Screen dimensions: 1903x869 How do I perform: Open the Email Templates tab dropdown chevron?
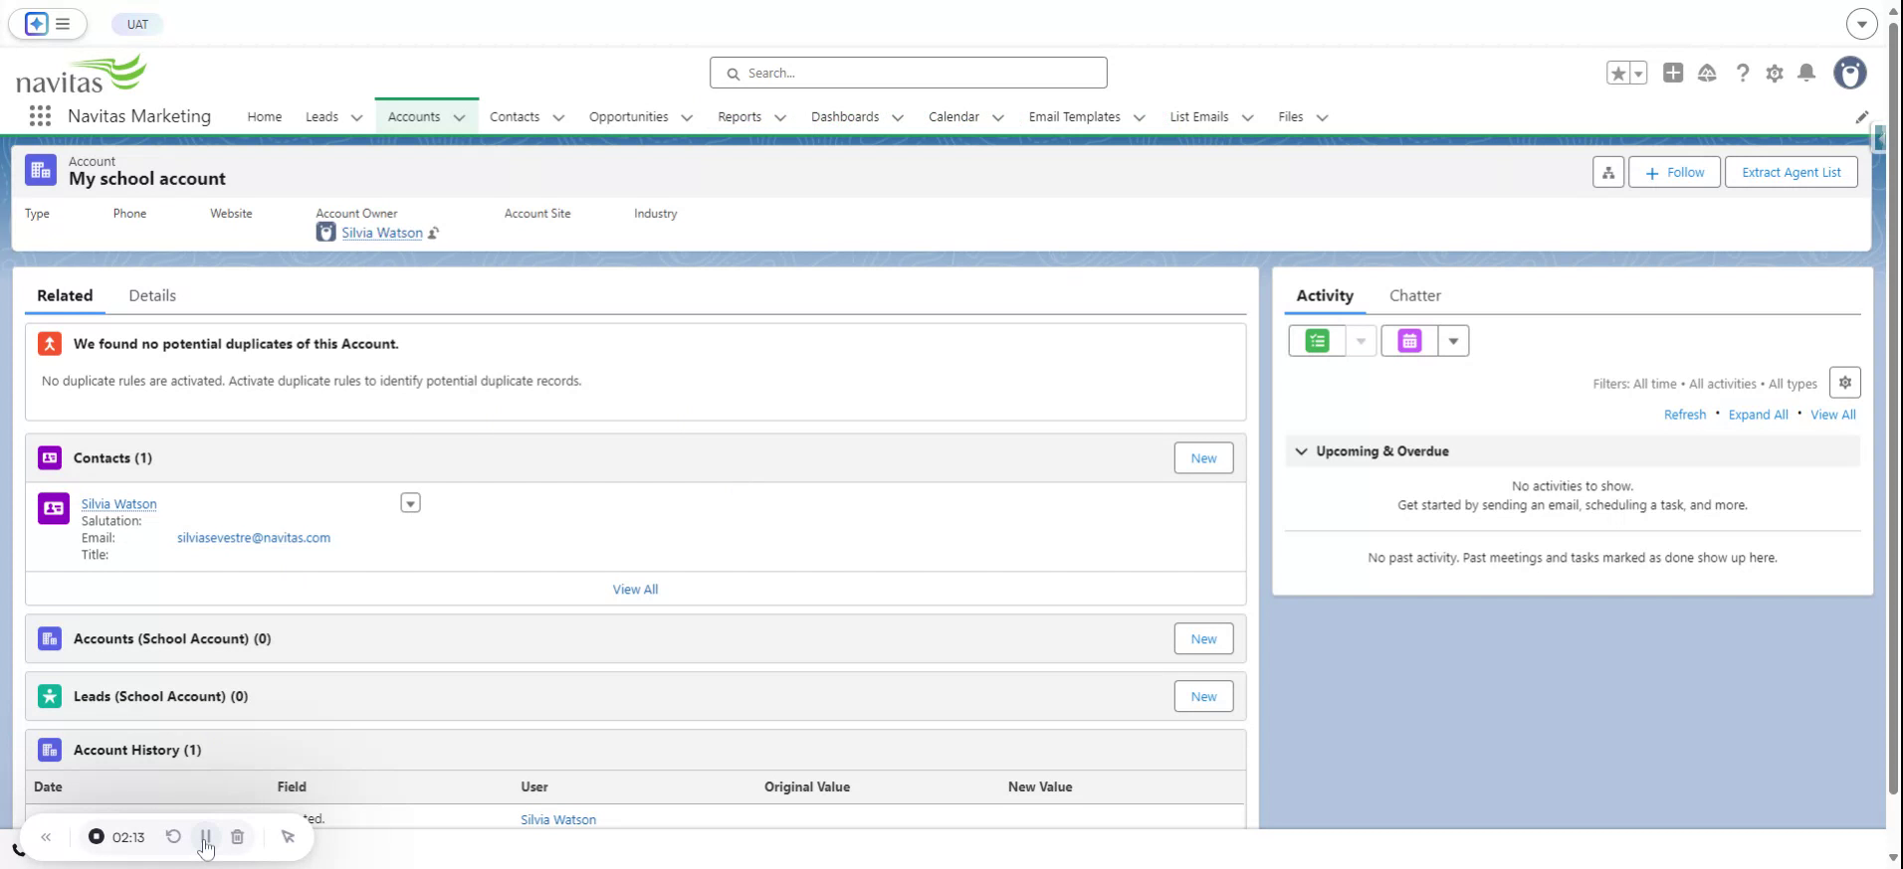click(x=1140, y=117)
